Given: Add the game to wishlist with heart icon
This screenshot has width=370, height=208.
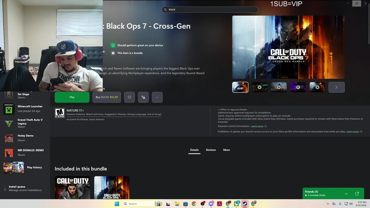Looking at the screenshot, I should click(x=129, y=97).
